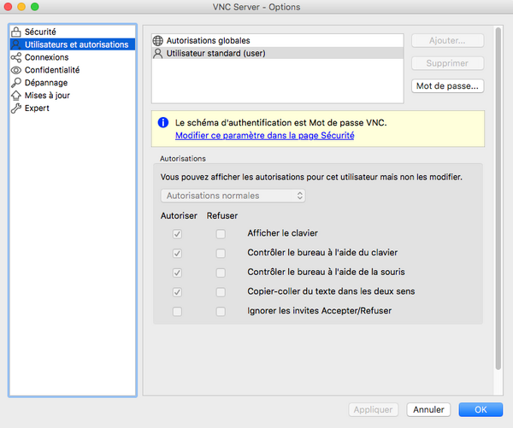Toggle Refuser for Copier-coller du texte
Screen dimensions: 513x428
coord(221,292)
